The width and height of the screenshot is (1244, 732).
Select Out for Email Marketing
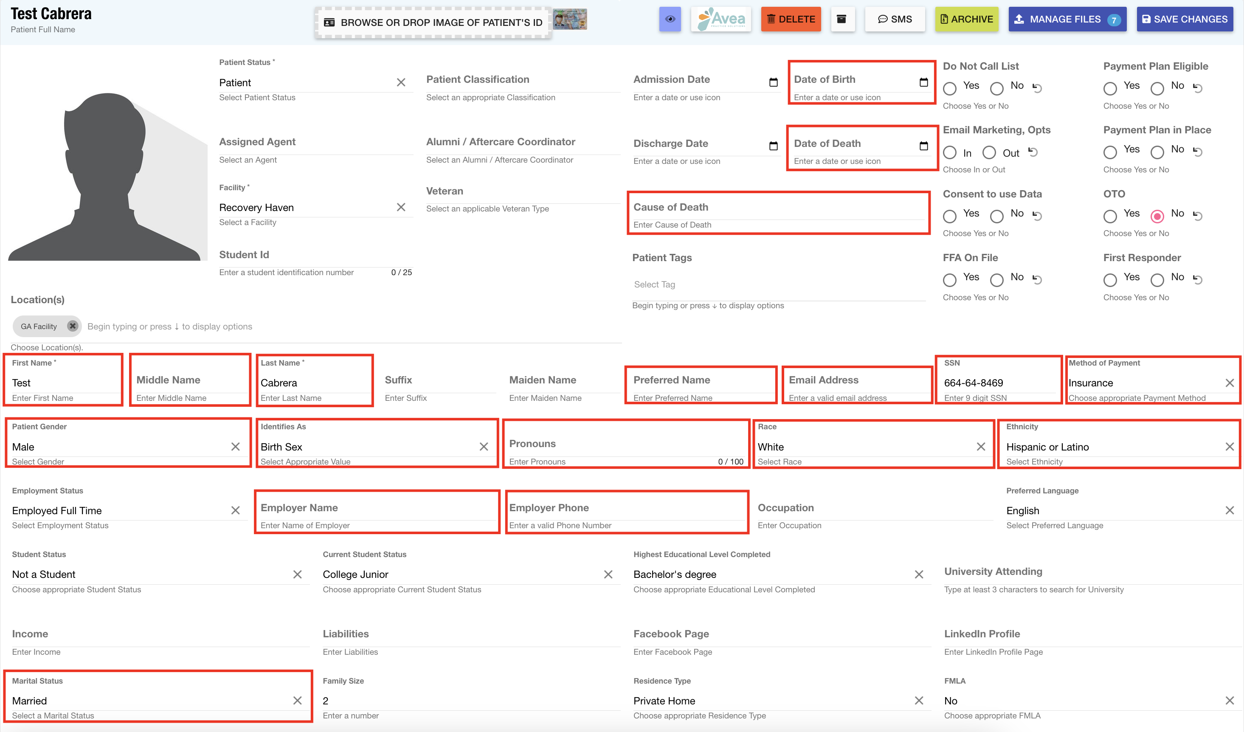point(989,152)
